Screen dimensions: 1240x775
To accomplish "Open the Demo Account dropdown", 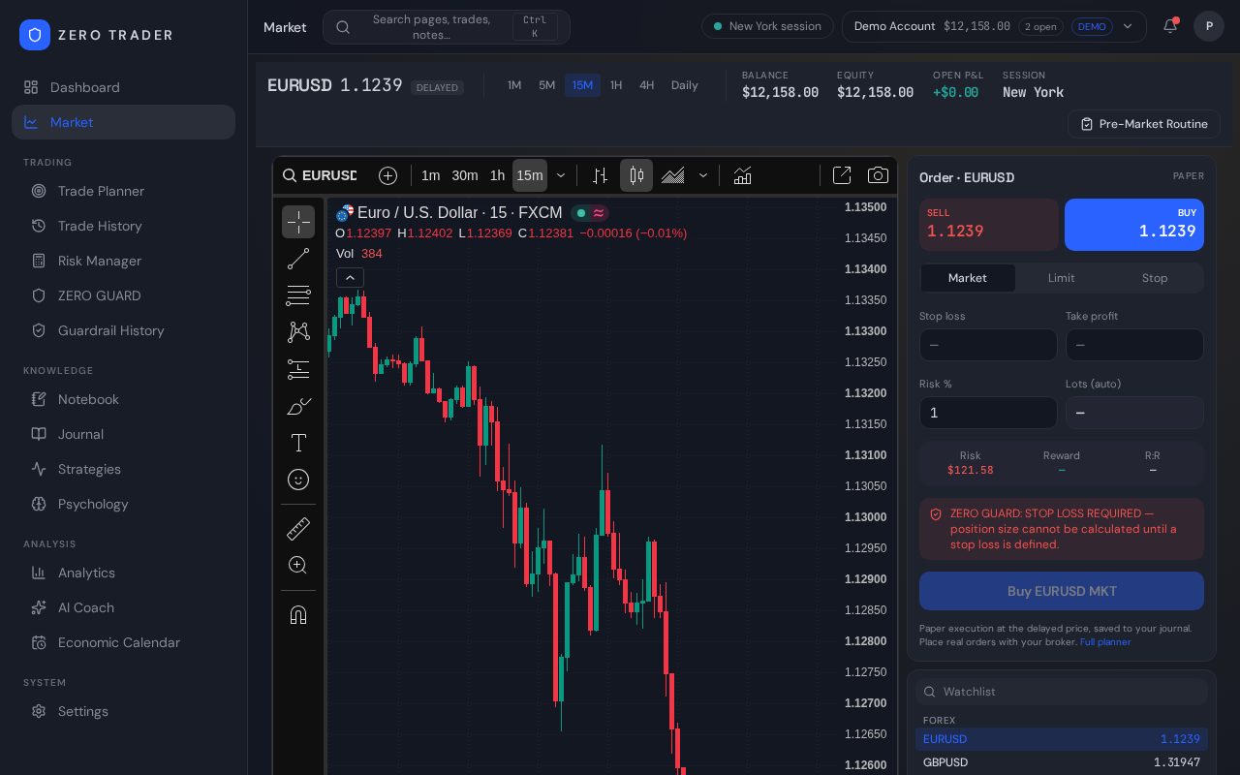I will [x=994, y=26].
